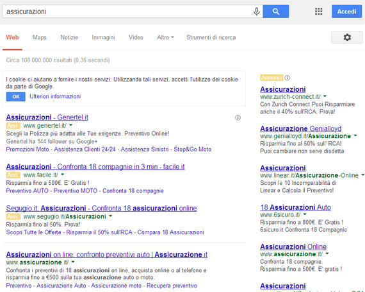Image resolution: width=365 pixels, height=292 pixels.
Task: Open the Confronta 18 compagnie sitelink
Action: coord(133,191)
